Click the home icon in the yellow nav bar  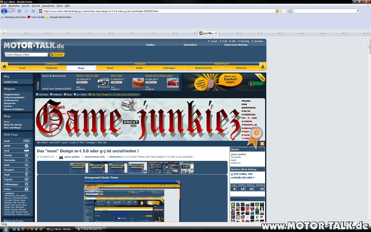click(4, 67)
